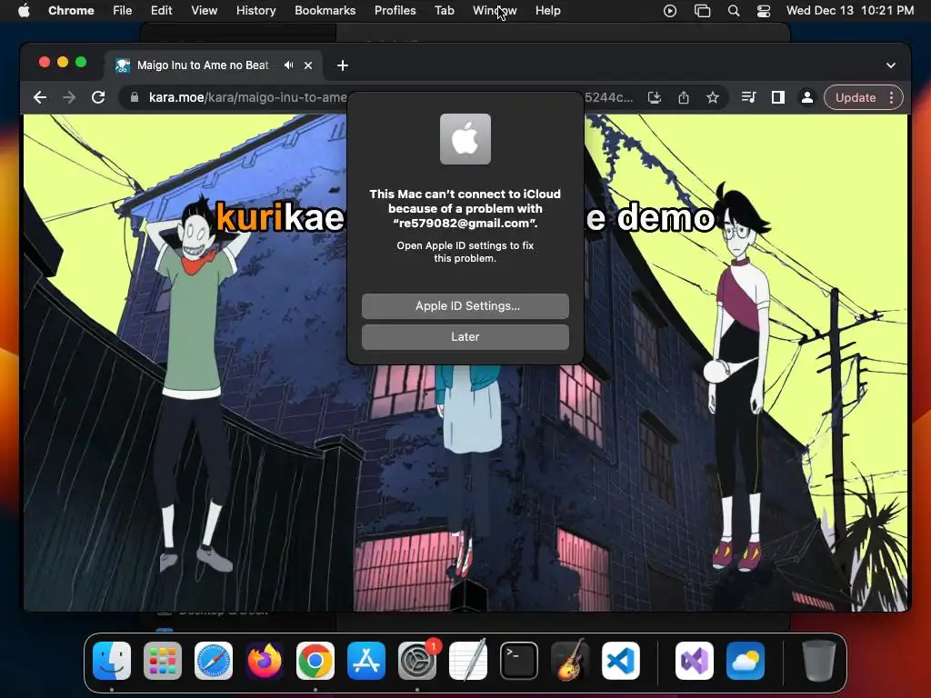Select the Maigo Inu to Ame no Beat tab
This screenshot has width=931, height=698.
(203, 65)
